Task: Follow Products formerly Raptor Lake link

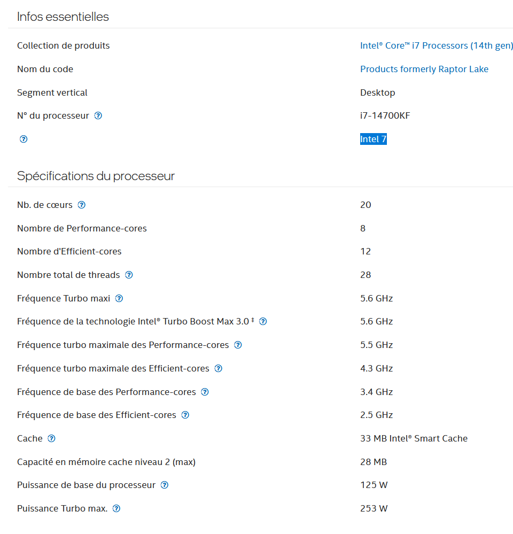Action: pos(424,69)
